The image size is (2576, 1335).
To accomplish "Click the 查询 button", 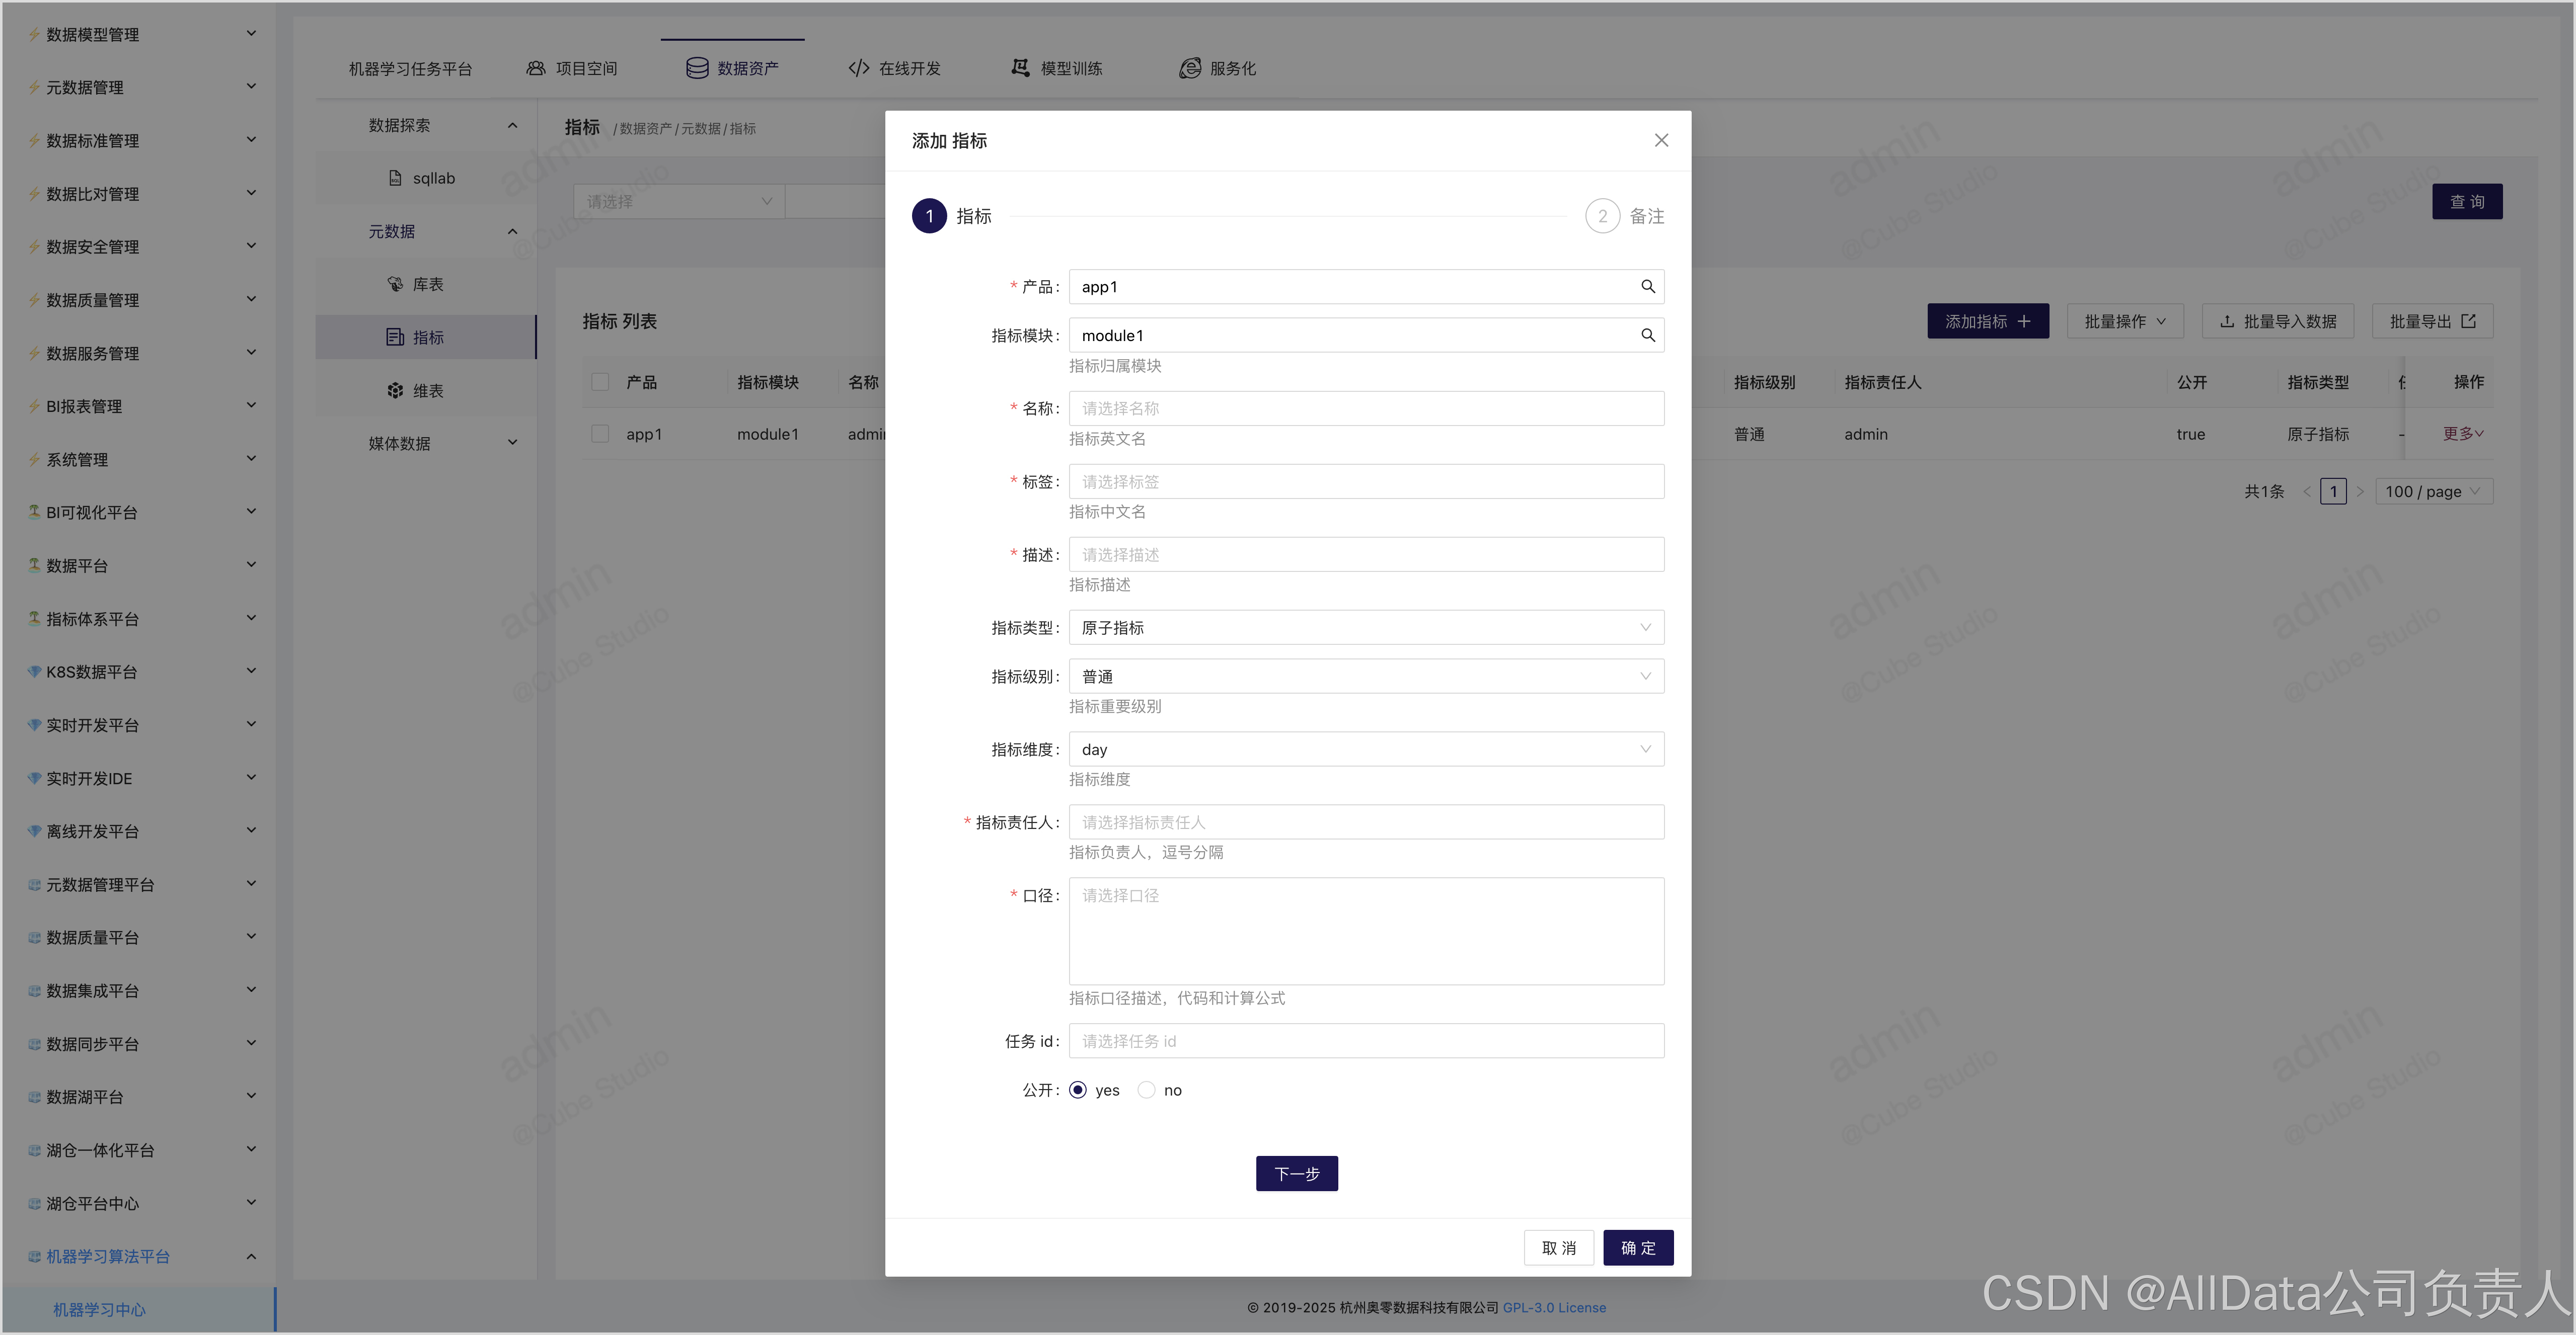I will point(2467,202).
